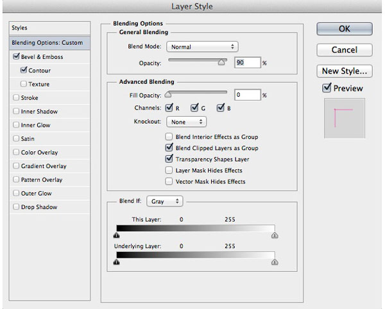Image resolution: width=385 pixels, height=309 pixels.
Task: Uncheck the Bevel & Emboss checkbox
Action: [16, 56]
